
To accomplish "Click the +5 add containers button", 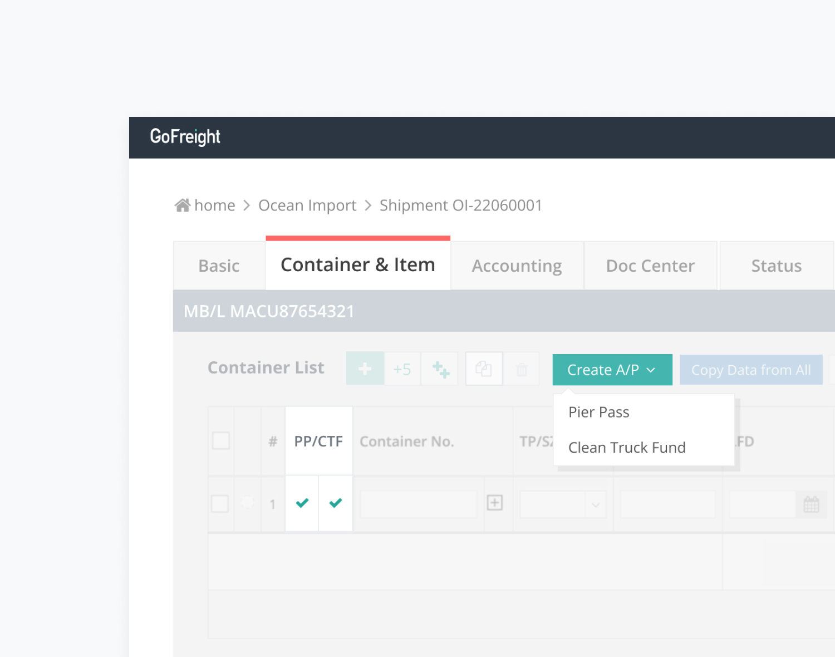I will tap(402, 369).
